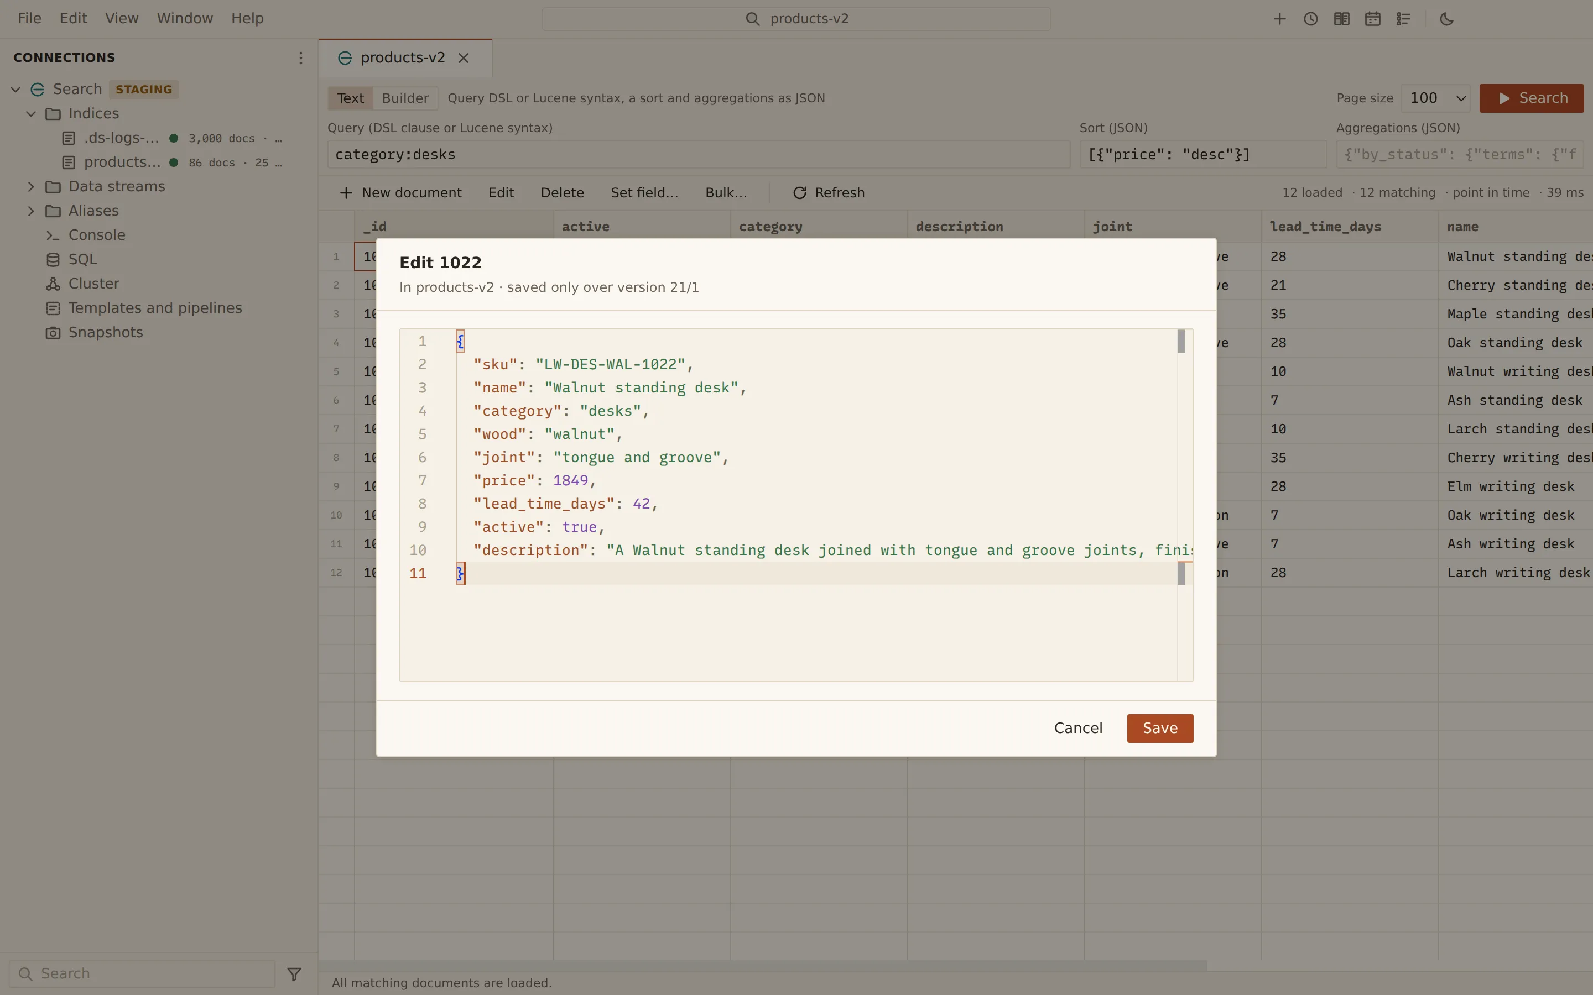This screenshot has height=995, width=1593.
Task: Click the "price": 1849 line in editor
Action: (534, 481)
